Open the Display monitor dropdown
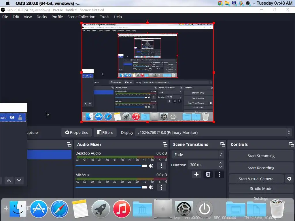The width and height of the screenshot is (295, 221). pos(213,132)
